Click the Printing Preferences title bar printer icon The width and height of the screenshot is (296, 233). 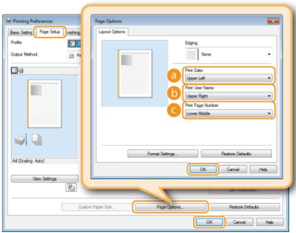pos(9,21)
